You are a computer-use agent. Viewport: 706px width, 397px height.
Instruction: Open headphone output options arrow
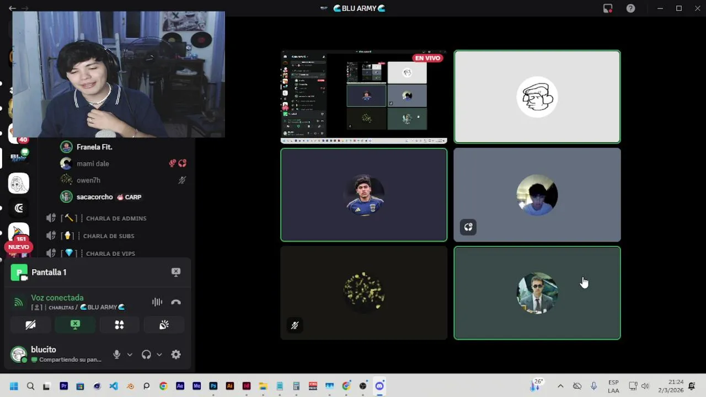click(x=159, y=355)
